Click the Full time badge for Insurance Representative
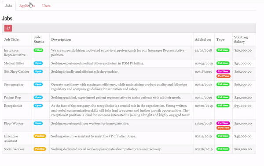This screenshot has height=166, width=264. pos(223,50)
